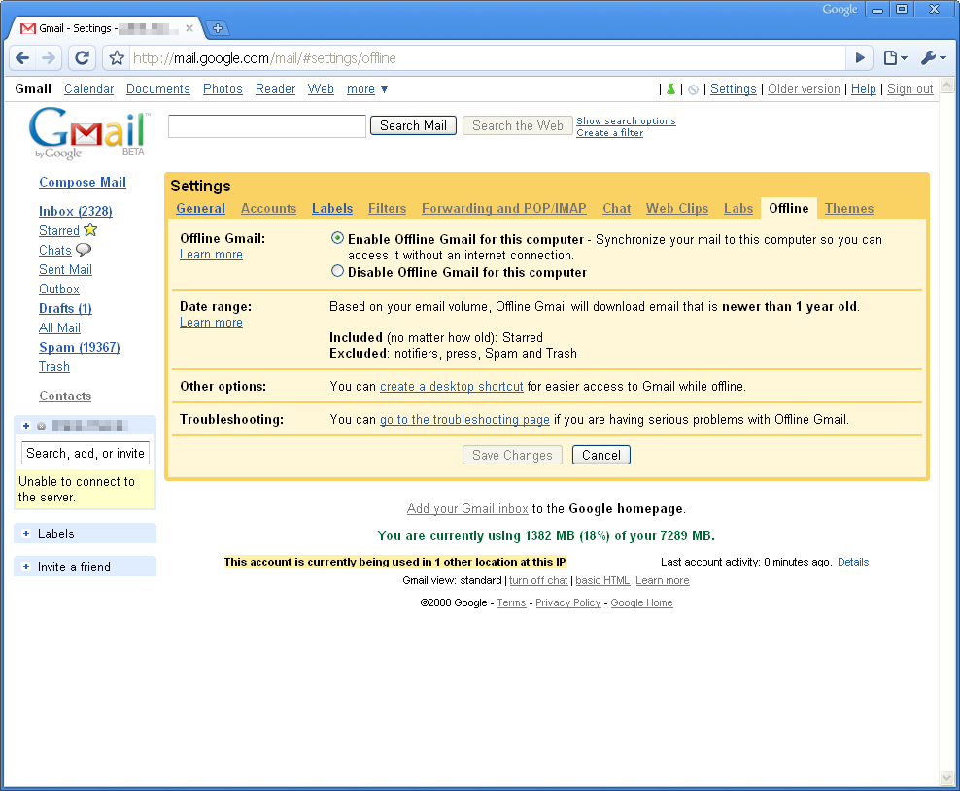
Task: Reload the page with the refresh icon
Action: (82, 58)
